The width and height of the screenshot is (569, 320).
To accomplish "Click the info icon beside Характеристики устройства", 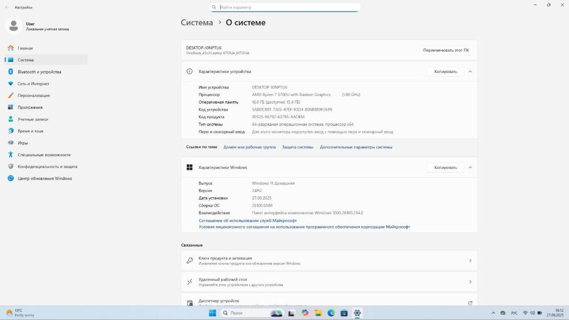I will click(x=189, y=72).
